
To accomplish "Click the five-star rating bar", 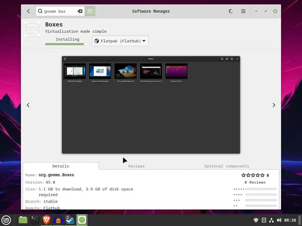I will point(261,189).
